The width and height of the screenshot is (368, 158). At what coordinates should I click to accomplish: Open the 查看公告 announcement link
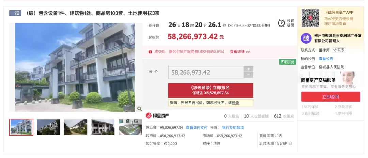point(326,59)
